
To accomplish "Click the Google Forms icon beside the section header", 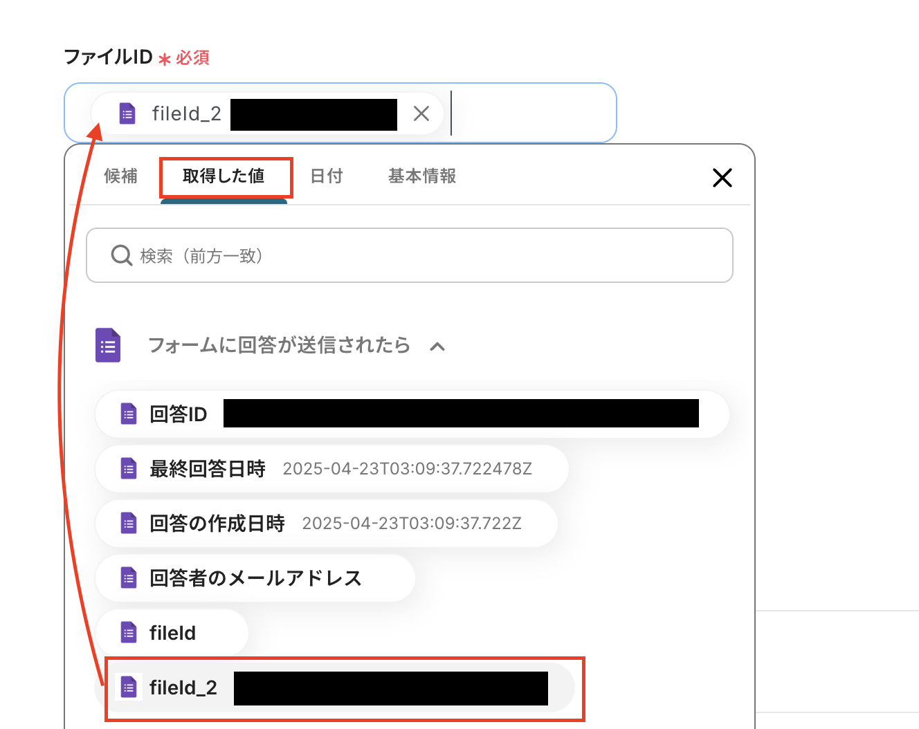I will (x=108, y=345).
